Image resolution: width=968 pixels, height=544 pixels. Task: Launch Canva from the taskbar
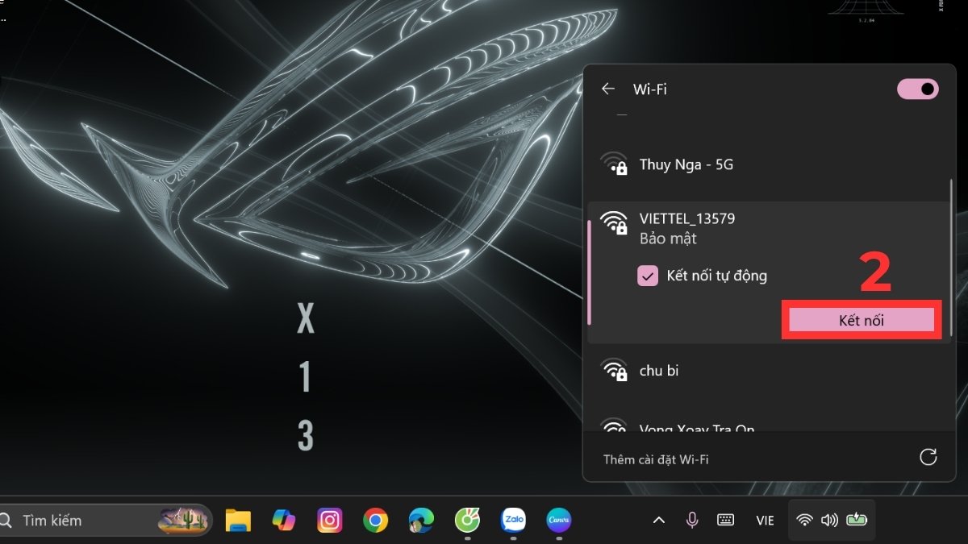pos(559,521)
